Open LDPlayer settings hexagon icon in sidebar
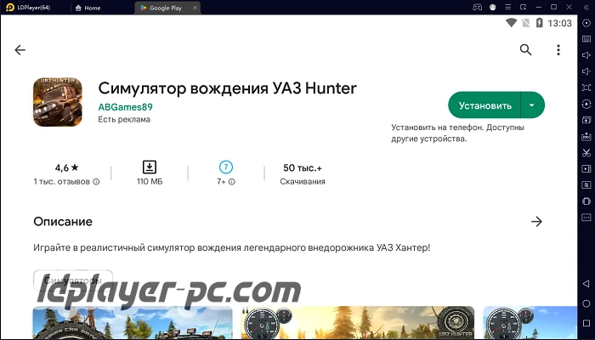595x340 pixels. (586, 23)
